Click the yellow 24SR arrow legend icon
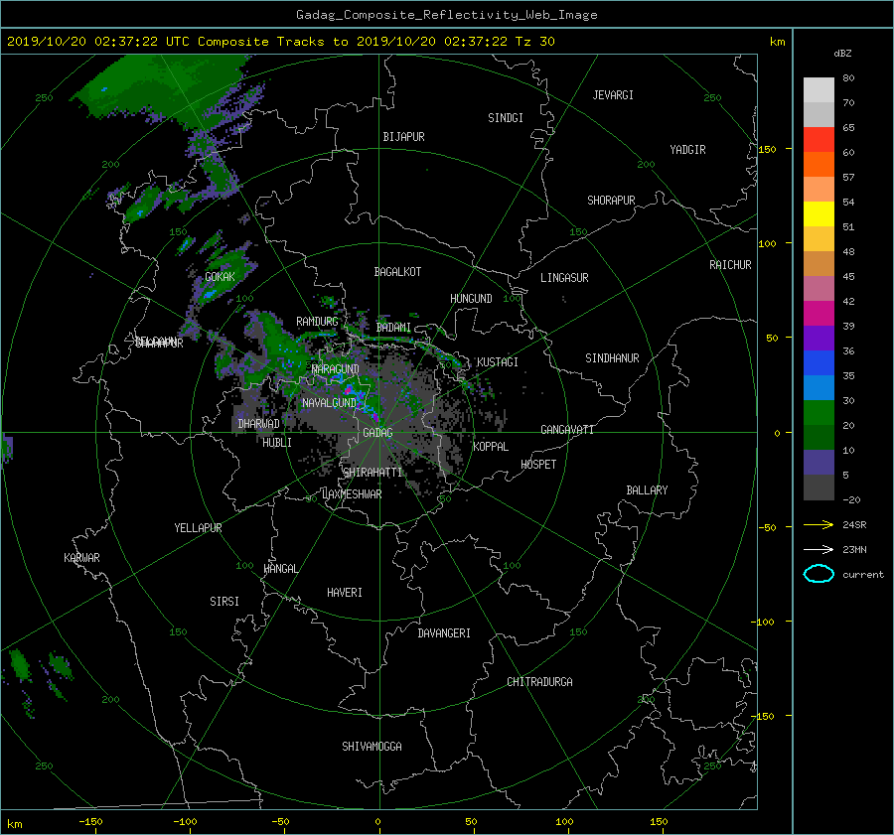This screenshot has width=894, height=835. click(819, 524)
